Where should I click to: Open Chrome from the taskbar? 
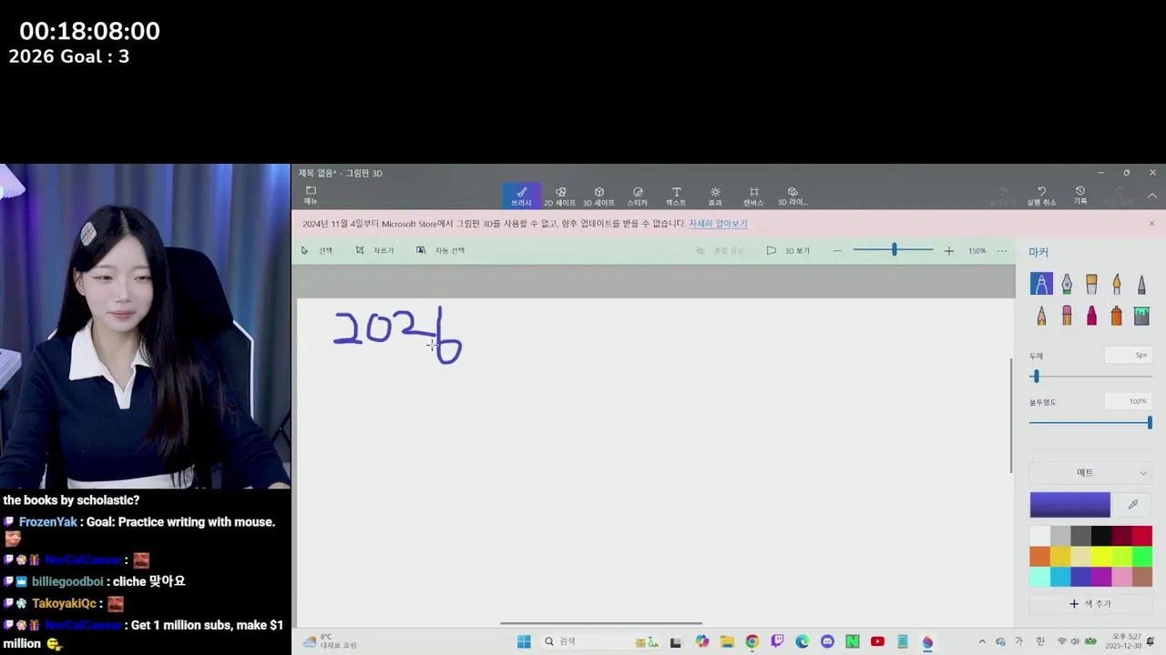point(752,641)
